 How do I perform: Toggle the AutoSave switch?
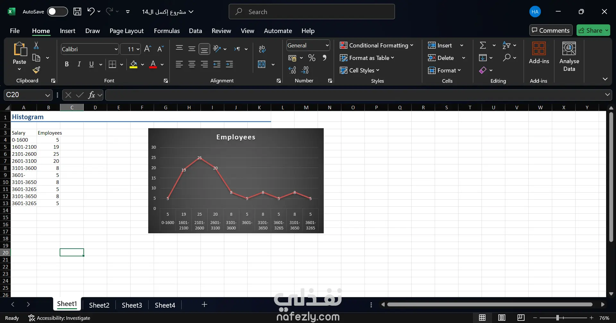(57, 12)
